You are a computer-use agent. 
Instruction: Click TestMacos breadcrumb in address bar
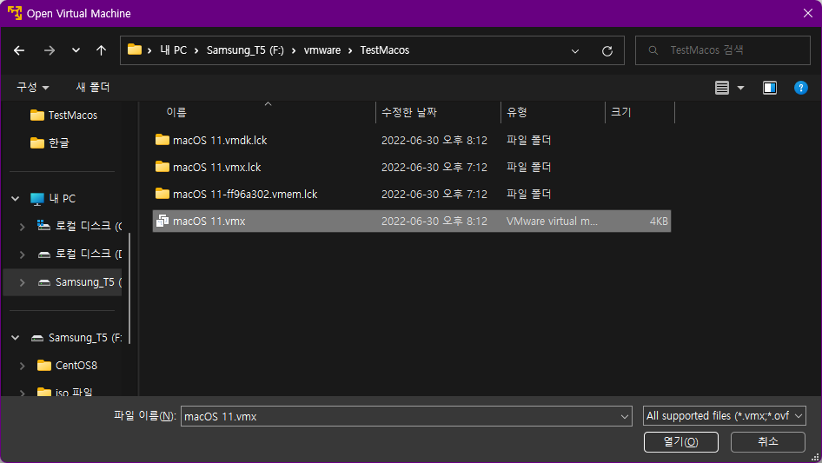385,50
